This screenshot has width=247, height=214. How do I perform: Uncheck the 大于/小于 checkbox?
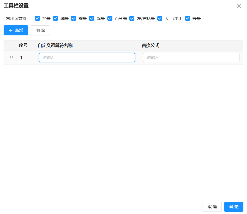pos(160,18)
